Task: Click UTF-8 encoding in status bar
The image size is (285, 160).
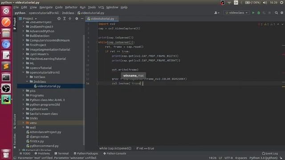Action: click(228, 158)
